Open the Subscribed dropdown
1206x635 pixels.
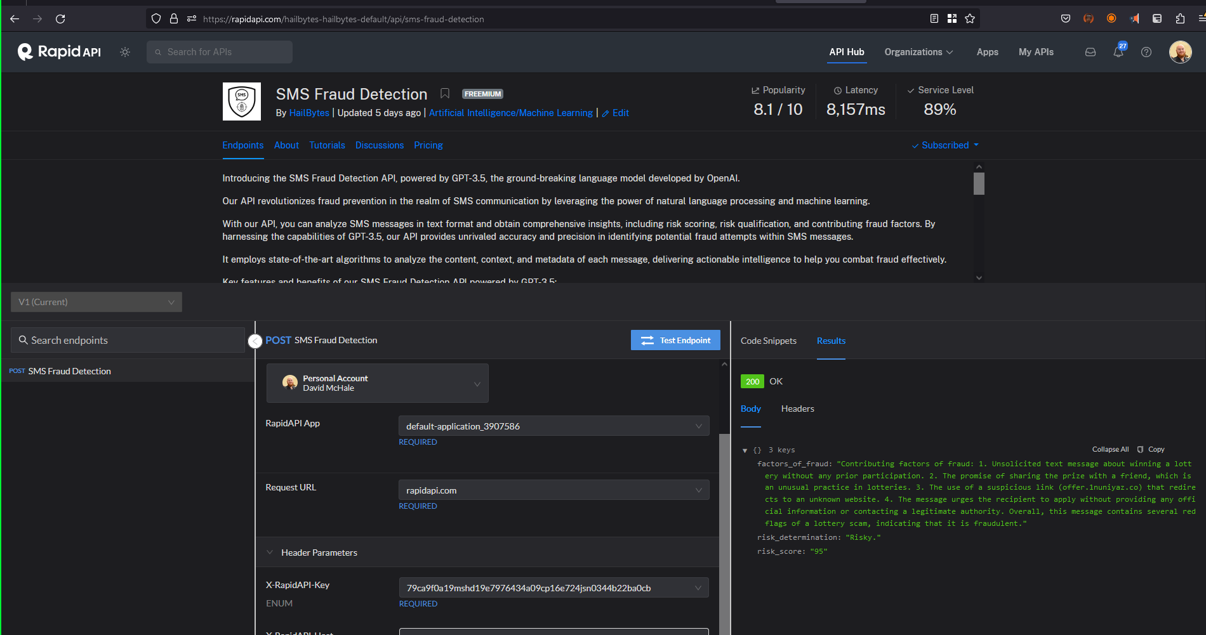pos(945,145)
